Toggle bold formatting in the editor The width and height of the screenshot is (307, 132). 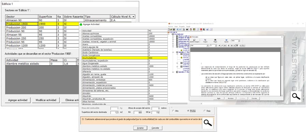click(219, 45)
